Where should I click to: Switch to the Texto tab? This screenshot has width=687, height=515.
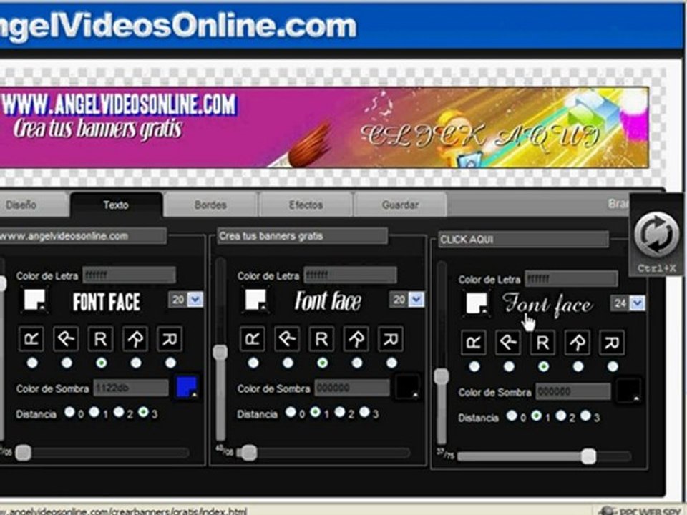coord(116,205)
